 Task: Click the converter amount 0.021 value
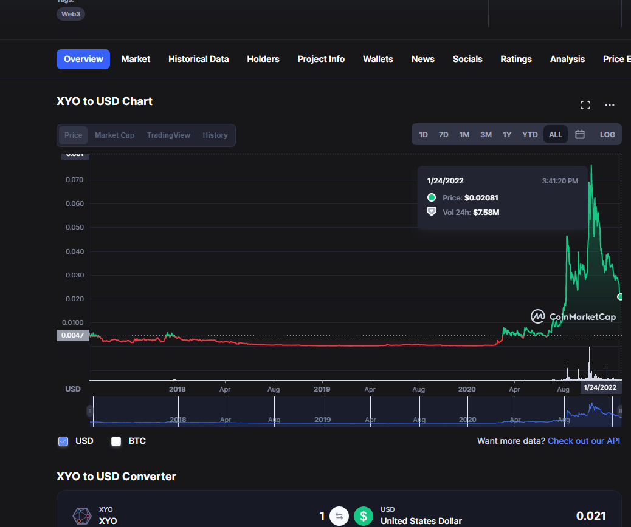591,515
